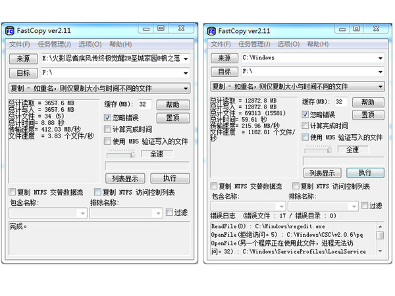Open 选项(O) menu in left window
The height and width of the screenshot is (296, 395).
90,45
